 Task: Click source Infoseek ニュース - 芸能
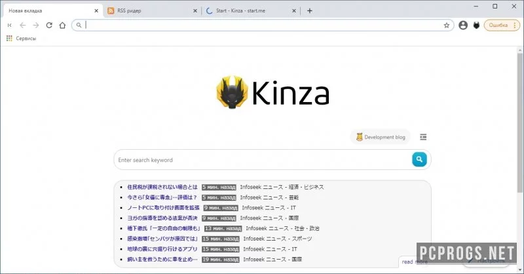[269, 197]
